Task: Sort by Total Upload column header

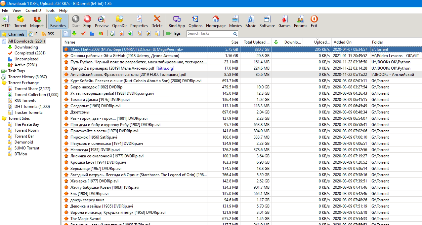Action: 256,42
